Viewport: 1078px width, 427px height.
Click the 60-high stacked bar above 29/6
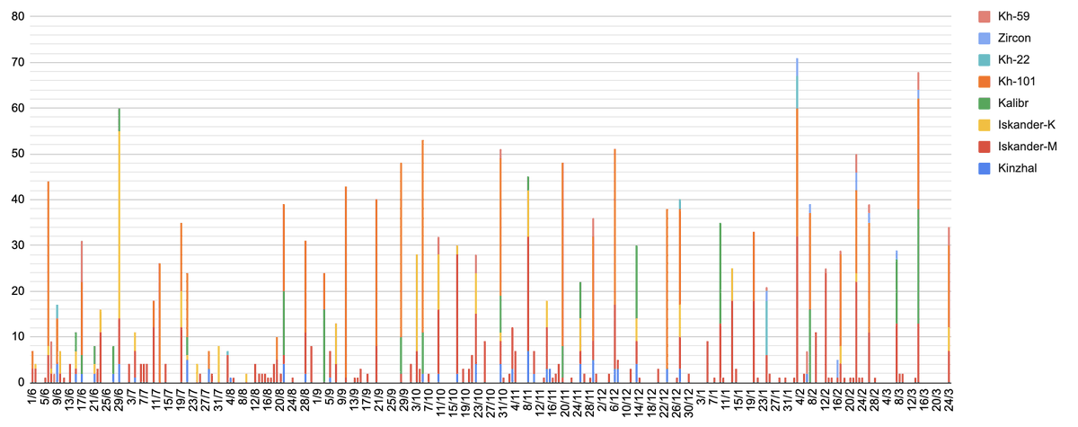coord(119,245)
